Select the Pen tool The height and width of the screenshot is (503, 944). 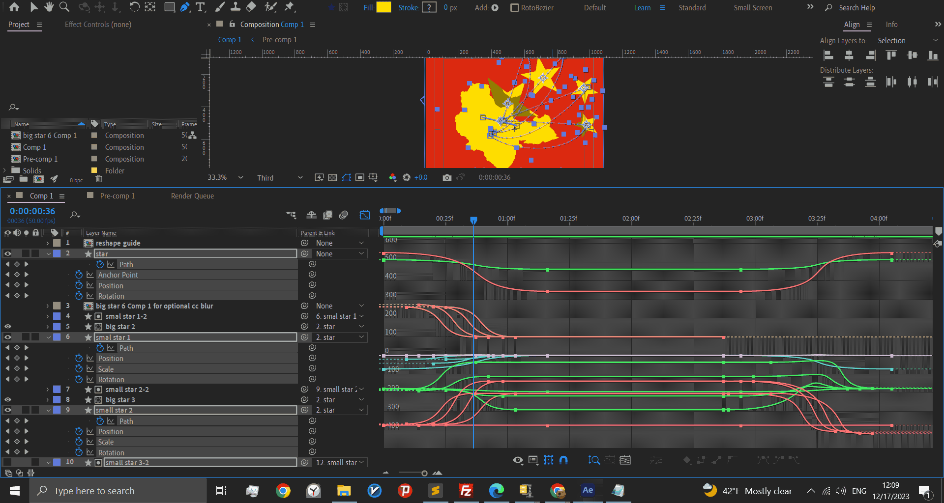coord(184,7)
